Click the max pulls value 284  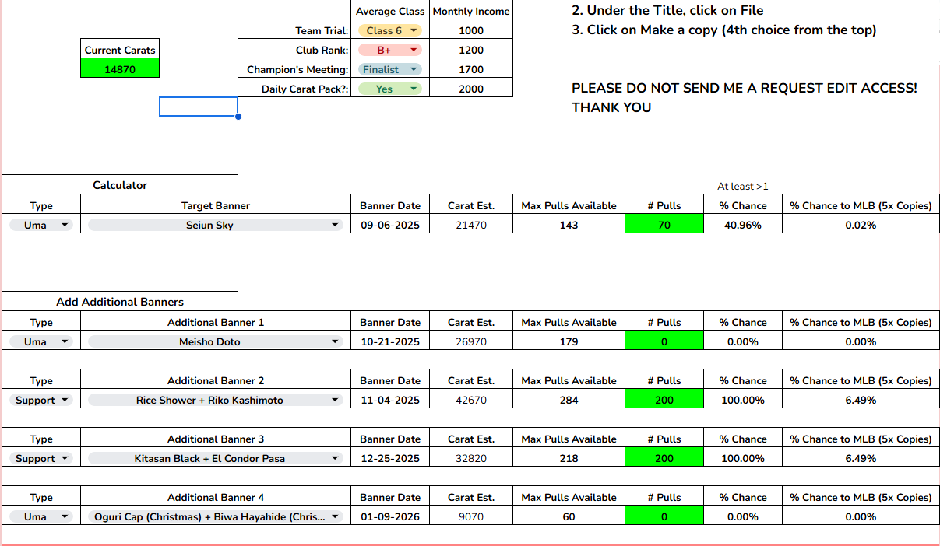click(569, 400)
